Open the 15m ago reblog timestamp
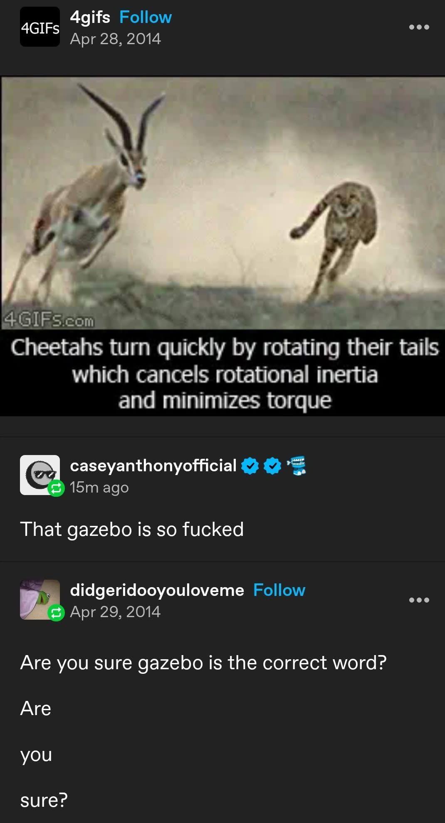The height and width of the screenshot is (823, 445). coord(99,487)
